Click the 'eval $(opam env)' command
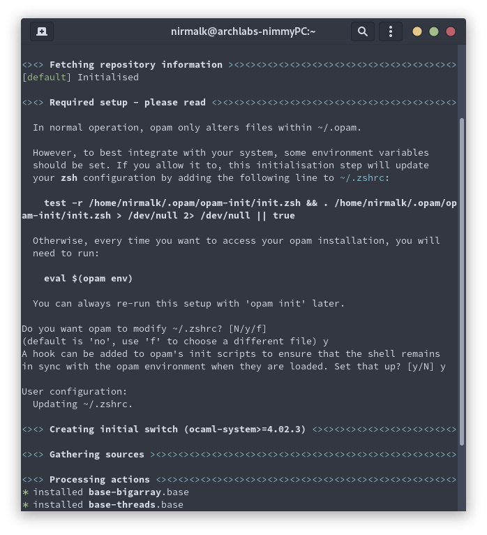The image size is (487, 535). 89,279
